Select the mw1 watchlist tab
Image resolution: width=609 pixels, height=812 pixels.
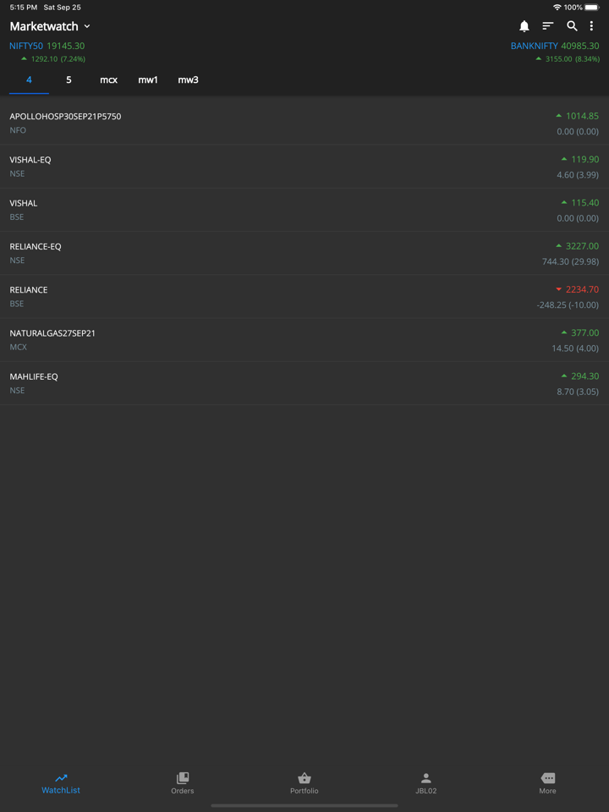pos(148,80)
